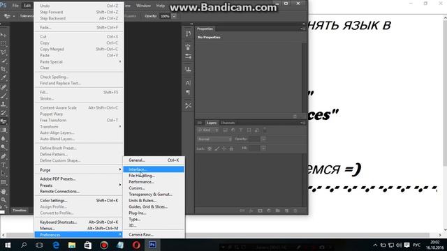
Task: Choose Adobe PDF Presets... entry
Action: point(79,179)
